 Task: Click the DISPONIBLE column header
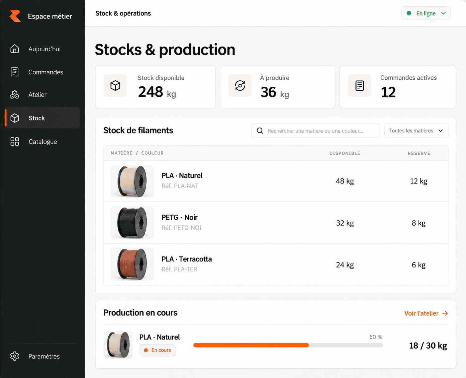(x=345, y=153)
